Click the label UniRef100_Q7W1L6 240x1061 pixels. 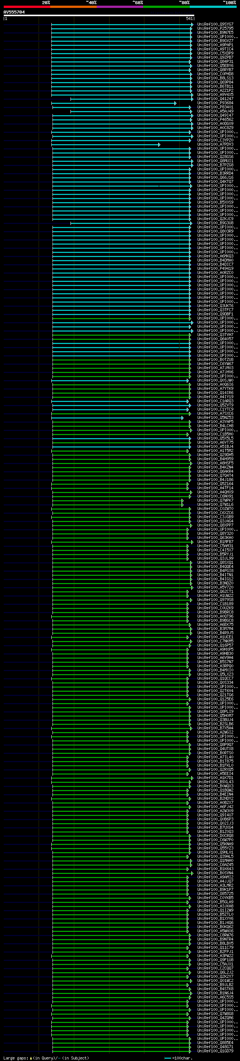(215, 505)
